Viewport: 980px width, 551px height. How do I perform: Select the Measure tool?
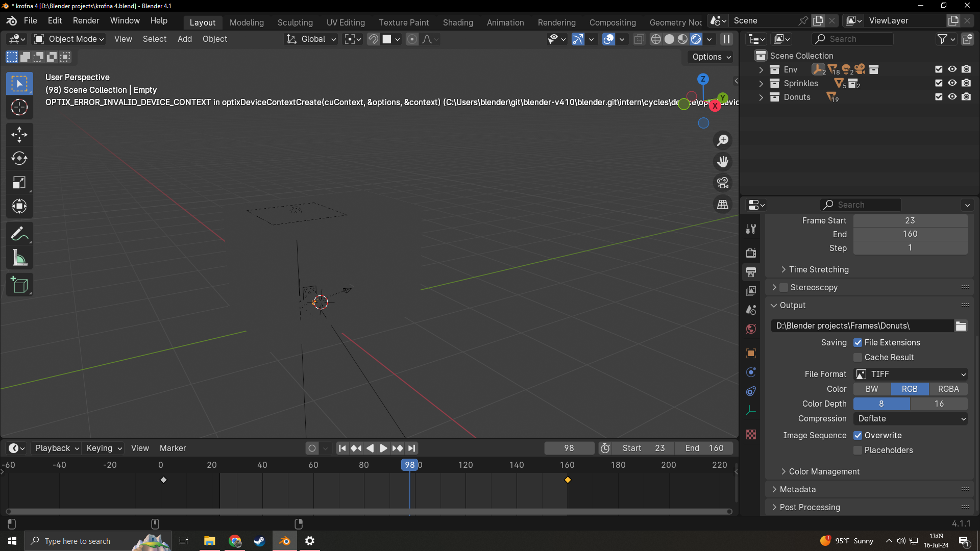[19, 258]
